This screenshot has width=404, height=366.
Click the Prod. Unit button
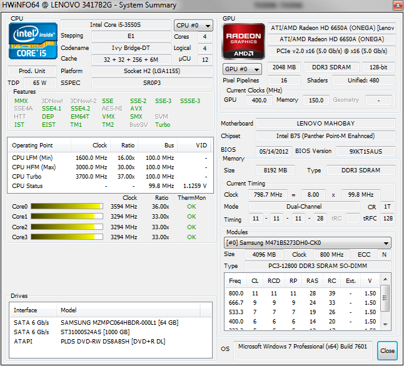(33, 71)
